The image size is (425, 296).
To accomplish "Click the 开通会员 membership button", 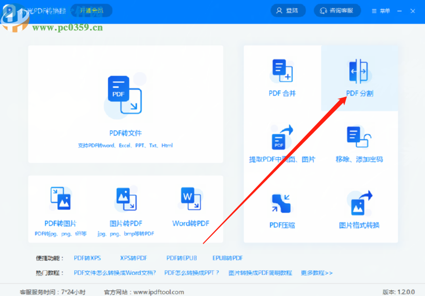I will tap(92, 10).
